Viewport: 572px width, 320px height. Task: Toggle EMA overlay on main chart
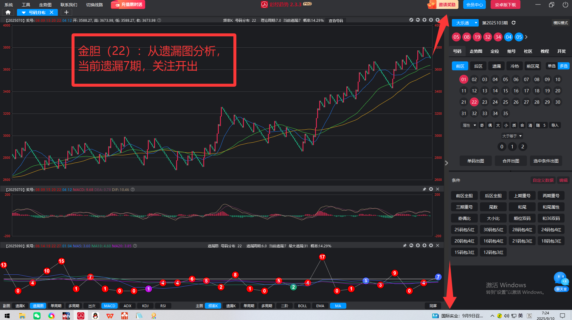320,306
